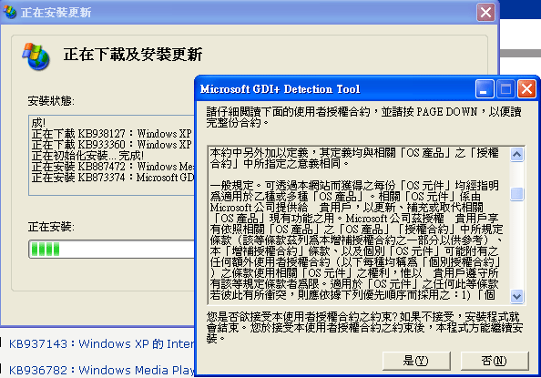Viewport: 541px width, 378px height.
Task: Click the disabled maximize button of GDI+ tool
Action: [505, 89]
